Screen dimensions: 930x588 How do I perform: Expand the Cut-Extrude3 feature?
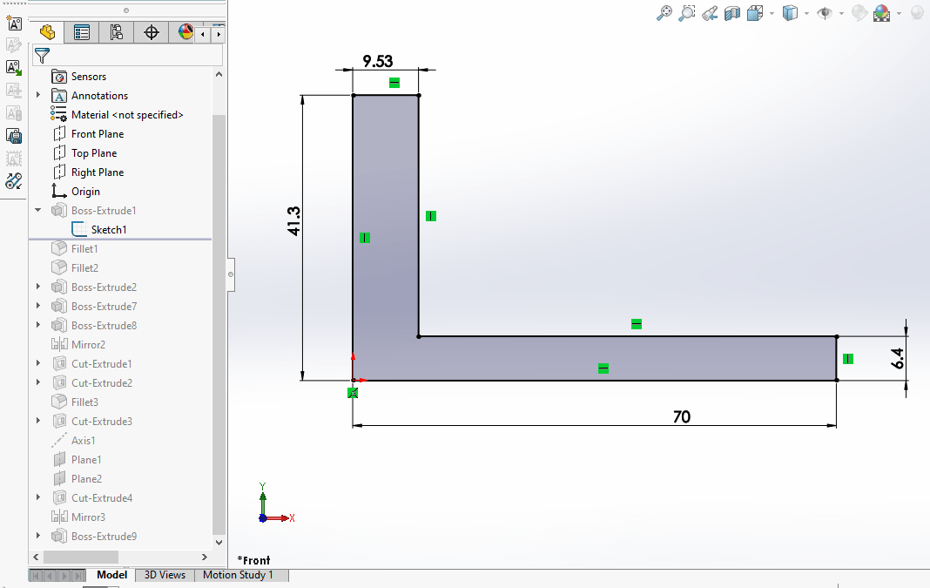38,421
